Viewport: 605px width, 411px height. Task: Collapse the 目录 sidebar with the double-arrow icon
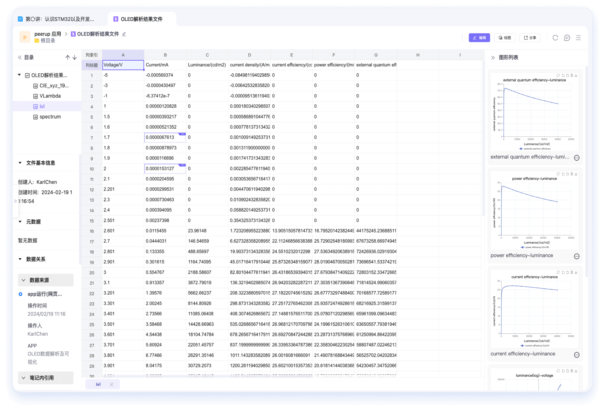click(20, 58)
